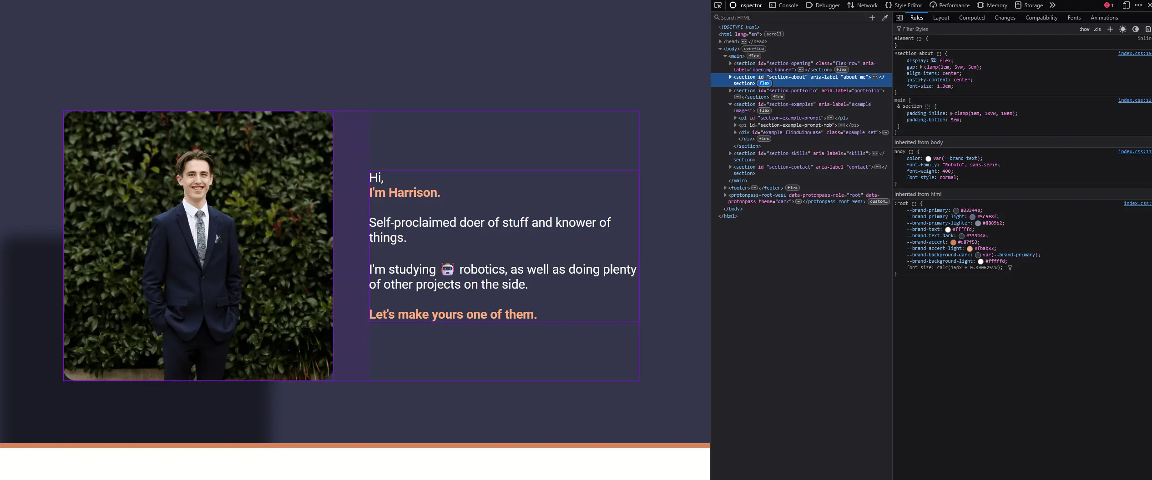Toggle the .cls classes panel
1152x480 pixels.
coord(1097,29)
